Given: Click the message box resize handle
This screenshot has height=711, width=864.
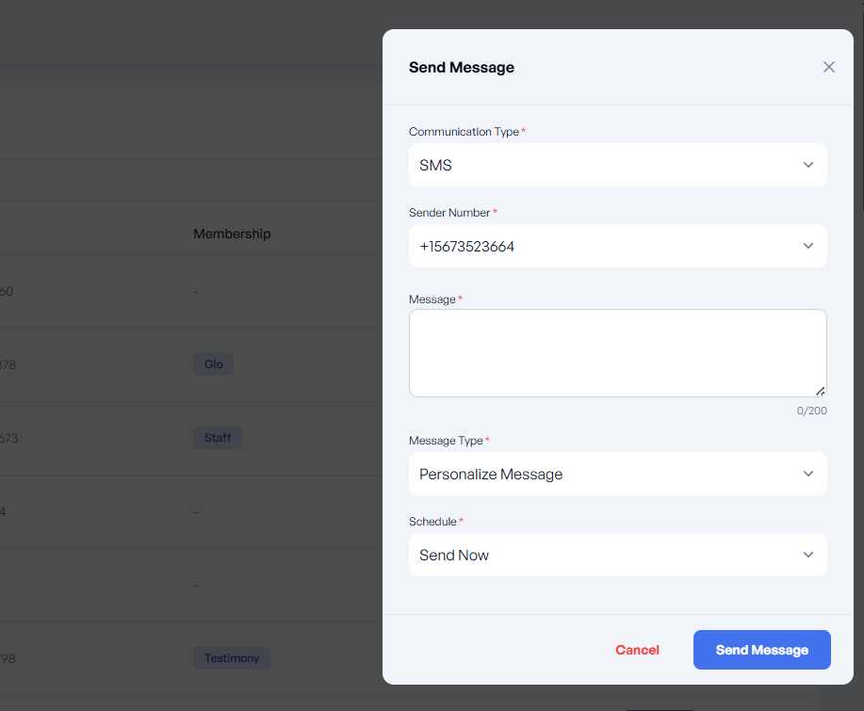Looking at the screenshot, I should (x=820, y=390).
